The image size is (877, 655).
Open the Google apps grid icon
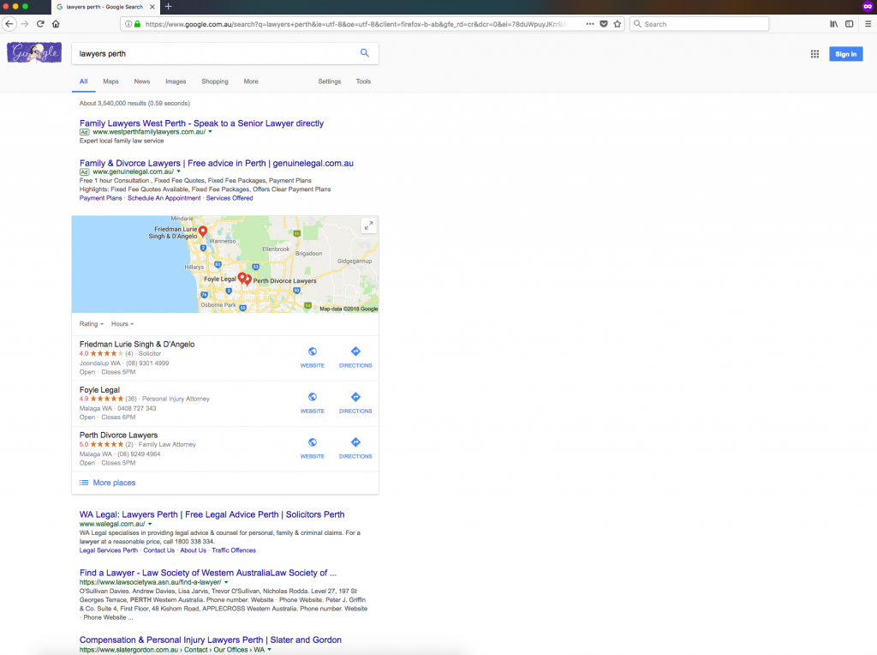pyautogui.click(x=815, y=54)
